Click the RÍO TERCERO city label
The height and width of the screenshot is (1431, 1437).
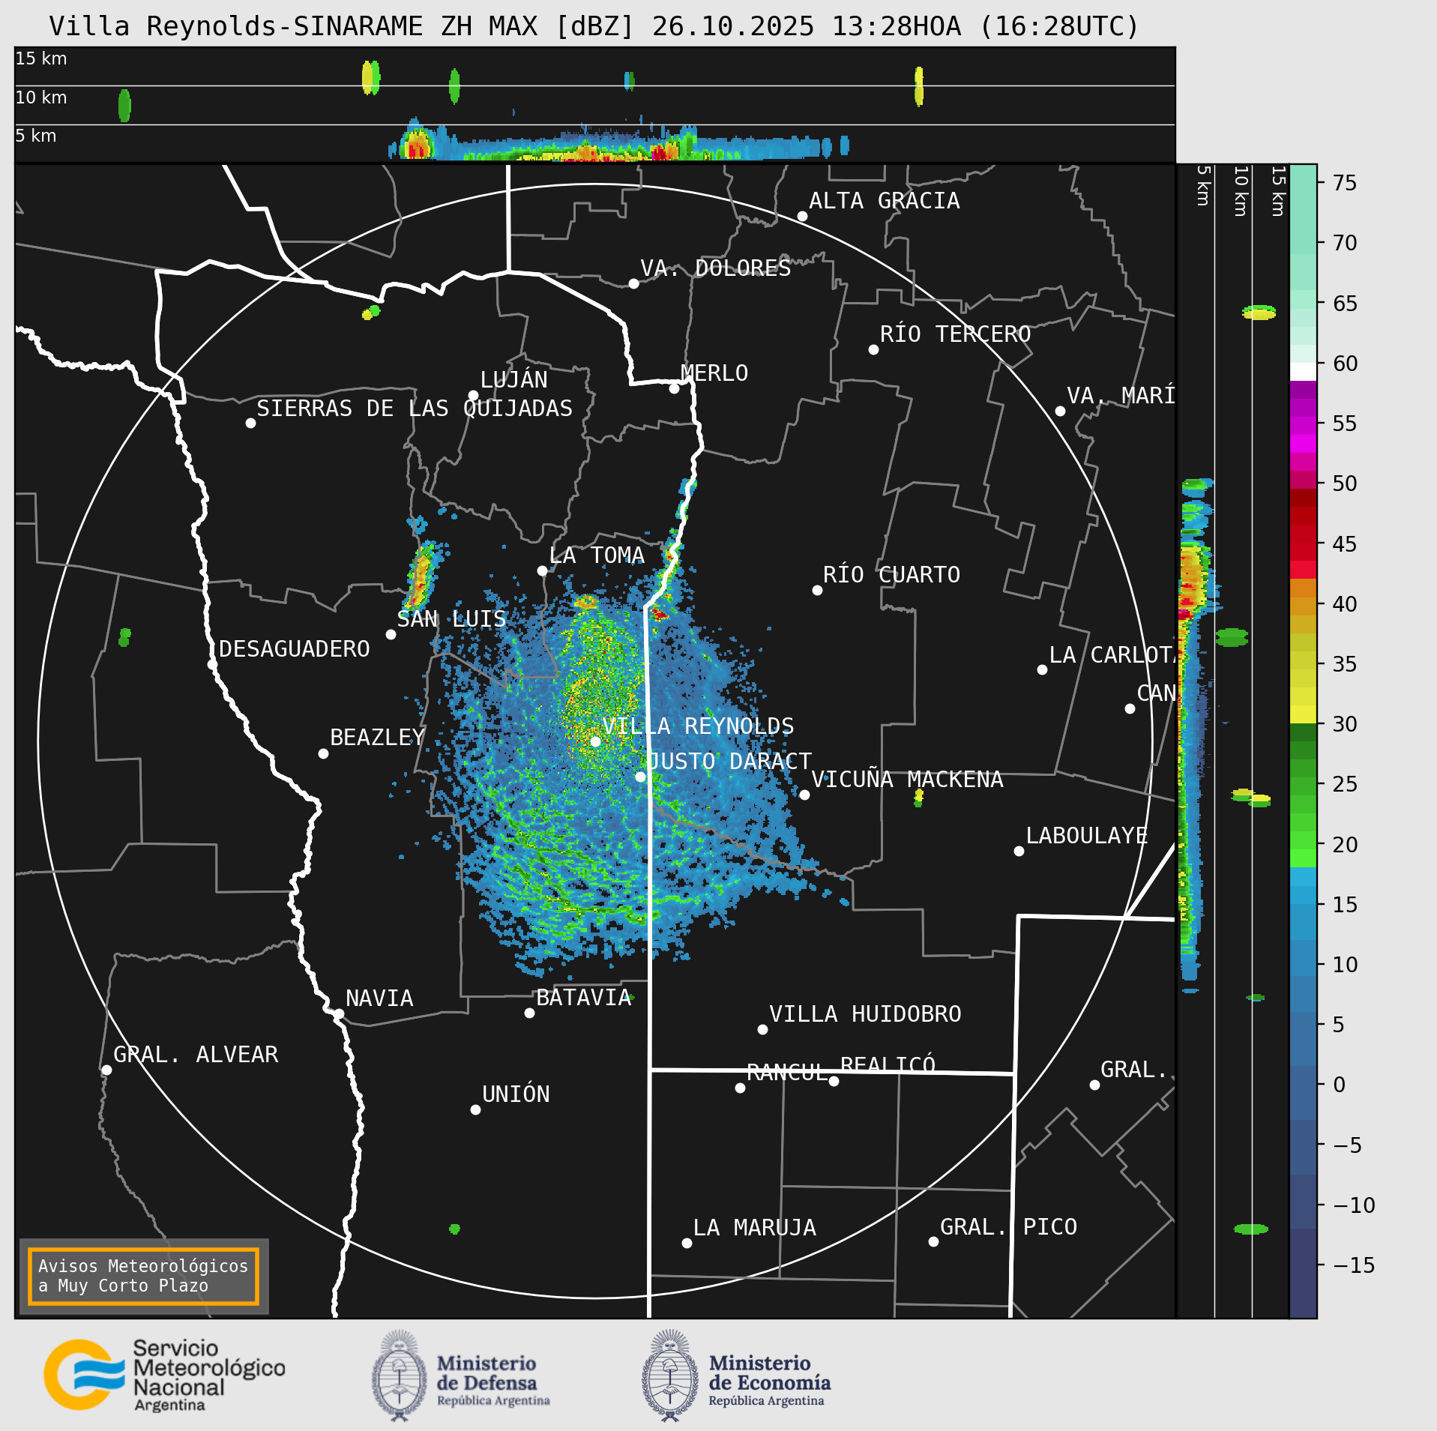[x=955, y=334]
